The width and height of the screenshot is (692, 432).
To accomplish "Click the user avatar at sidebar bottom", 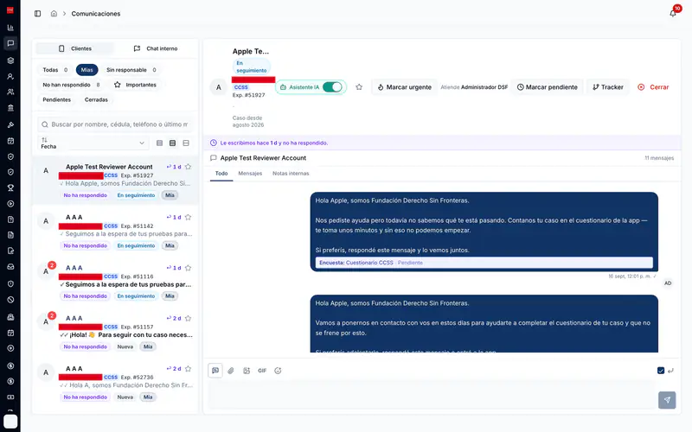I will pos(10,422).
